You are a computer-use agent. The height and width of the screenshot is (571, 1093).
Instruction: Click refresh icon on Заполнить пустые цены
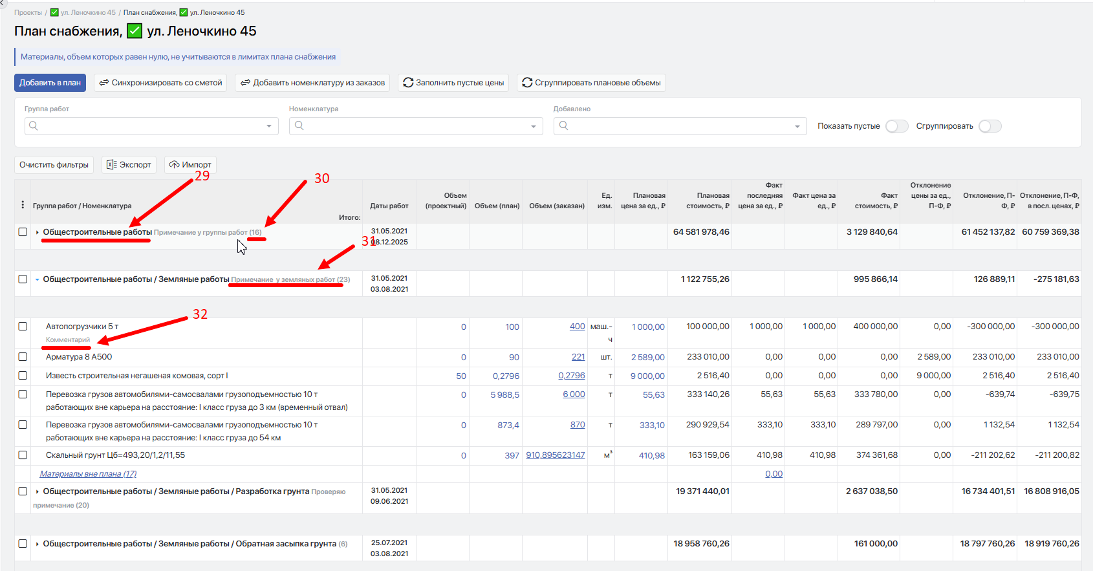tap(408, 83)
